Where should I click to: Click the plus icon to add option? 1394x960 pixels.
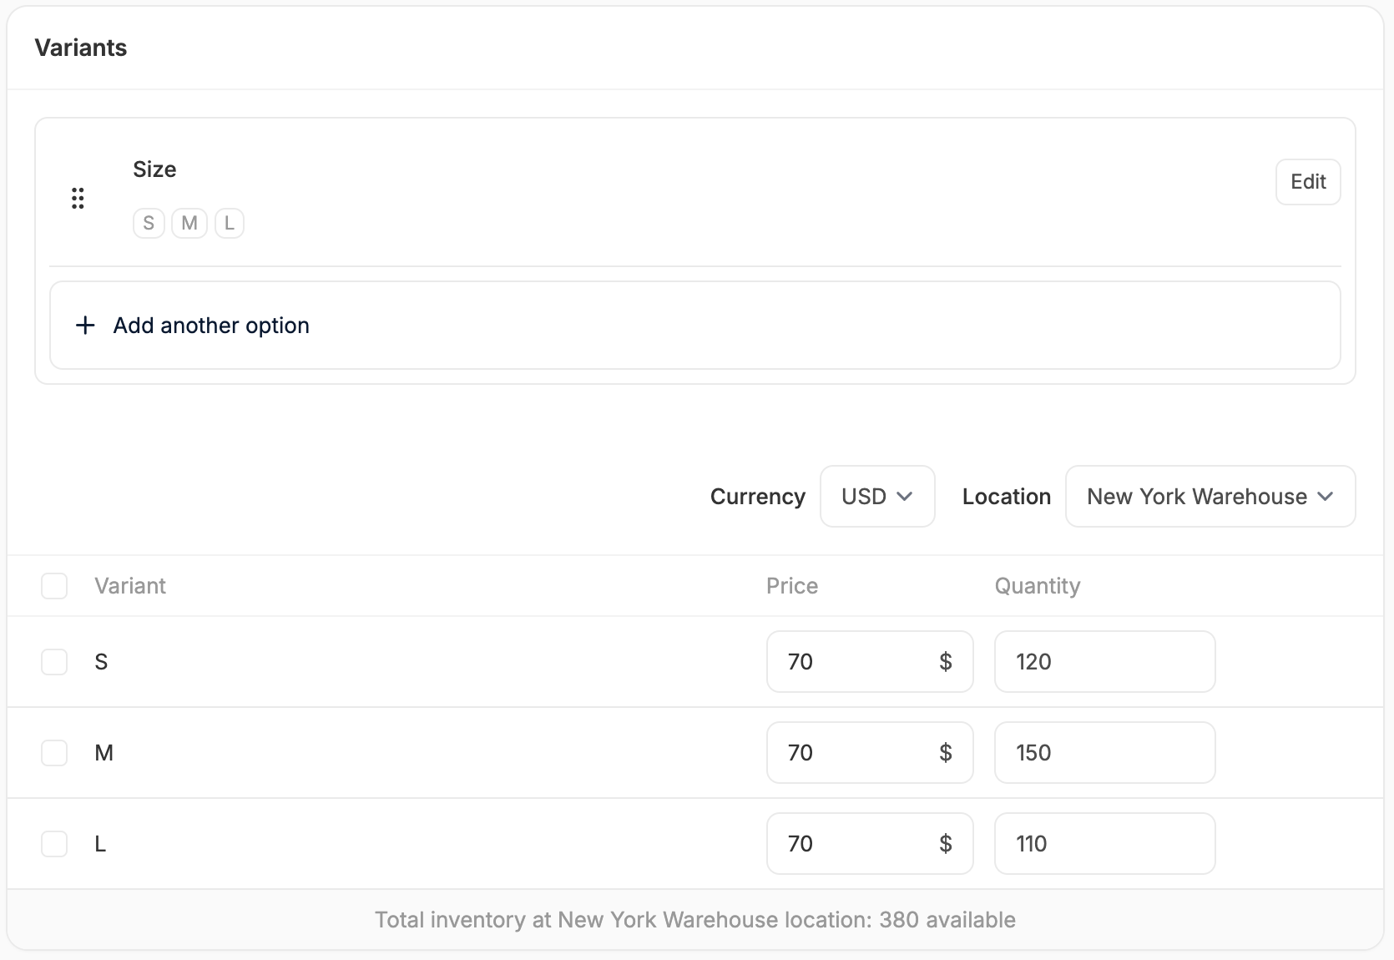[85, 325]
